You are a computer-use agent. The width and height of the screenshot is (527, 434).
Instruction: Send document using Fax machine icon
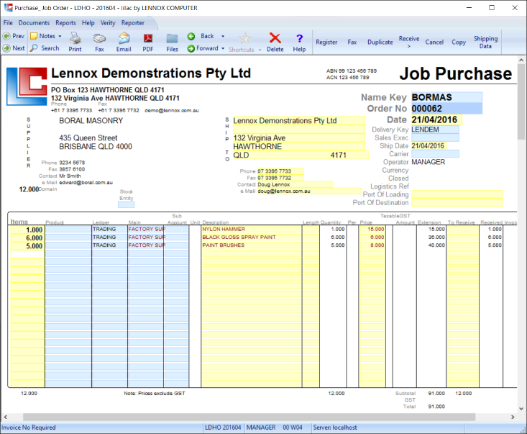tap(99, 42)
